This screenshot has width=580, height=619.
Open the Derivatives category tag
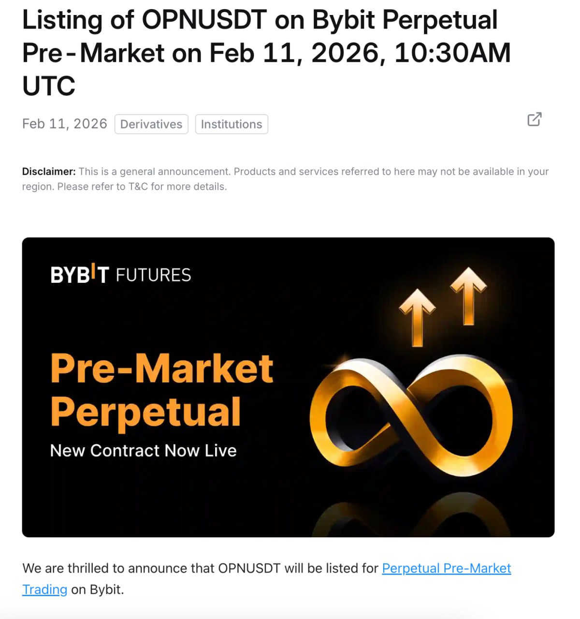coord(151,124)
